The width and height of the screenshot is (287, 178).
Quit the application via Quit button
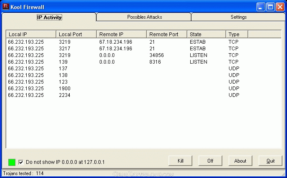click(270, 161)
